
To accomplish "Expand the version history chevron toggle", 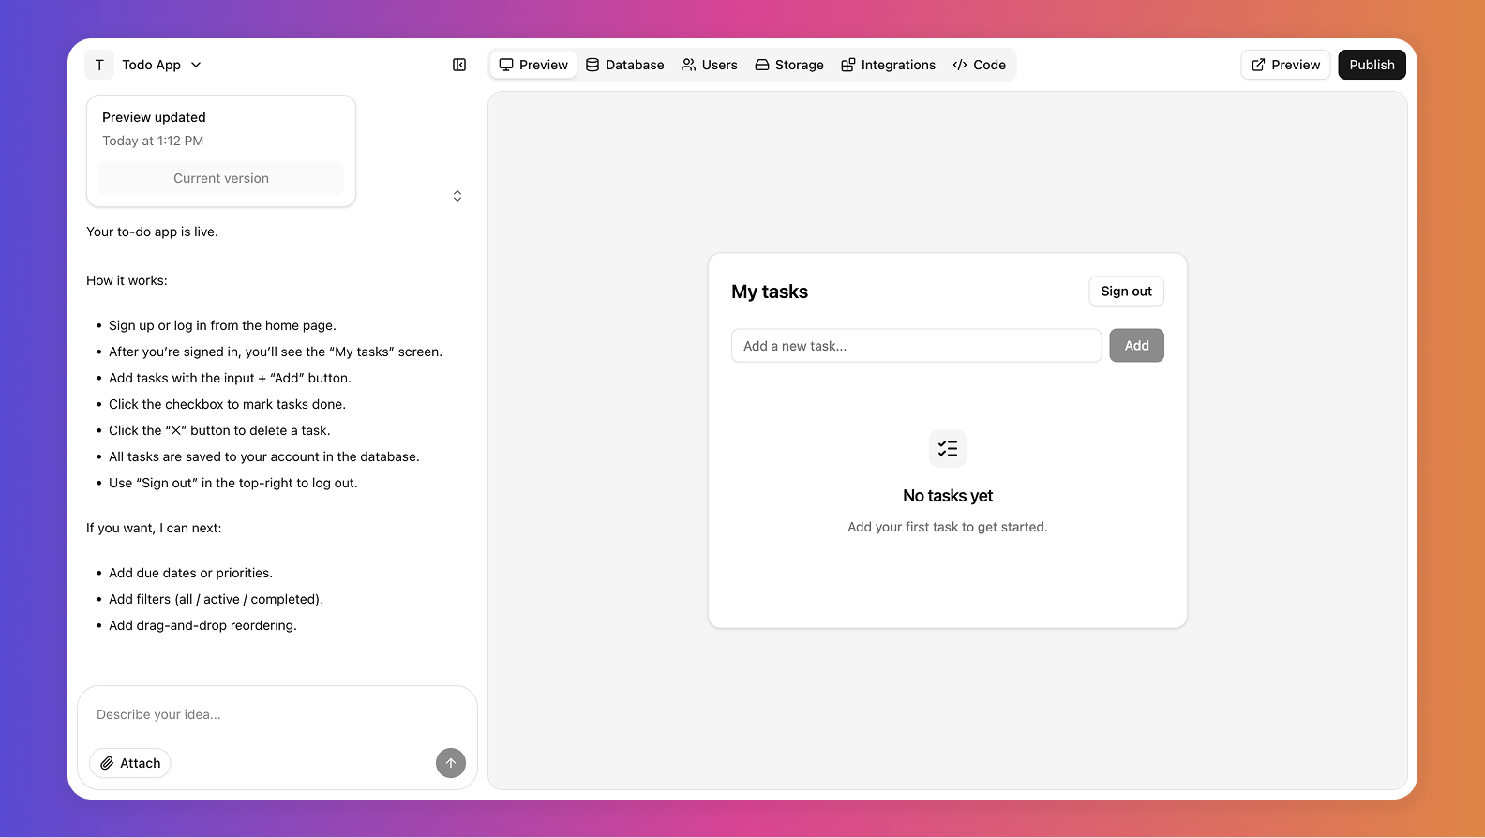I will pos(457,196).
